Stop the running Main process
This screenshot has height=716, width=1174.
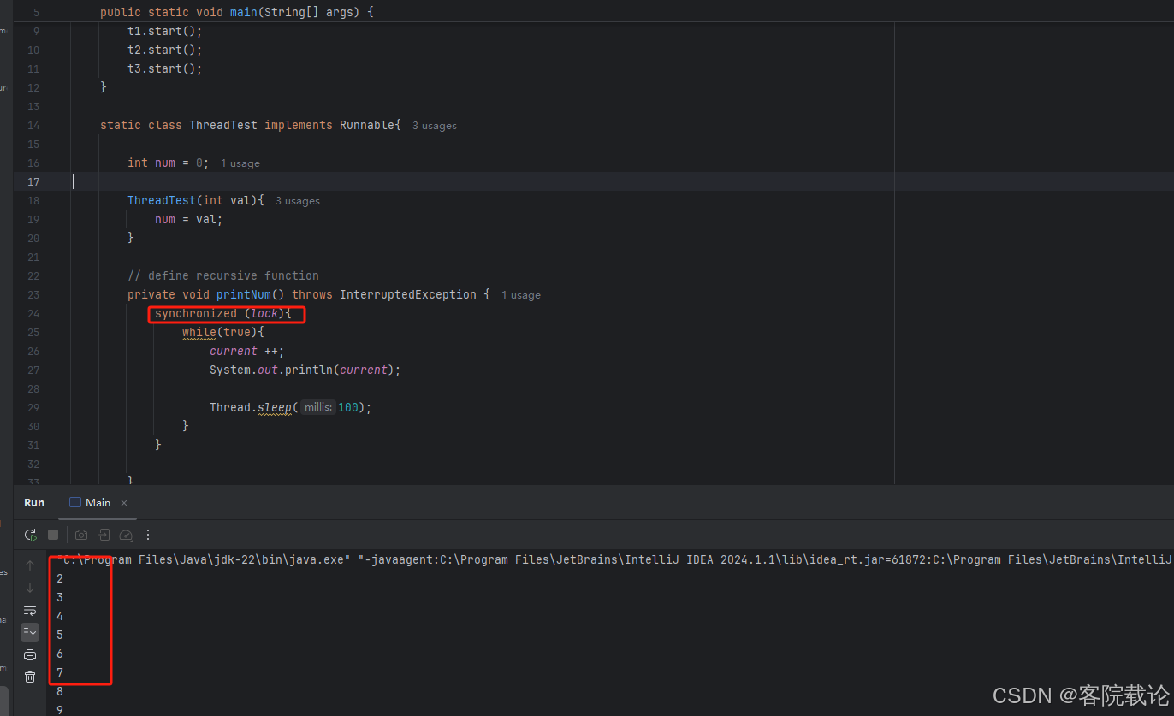coord(53,535)
